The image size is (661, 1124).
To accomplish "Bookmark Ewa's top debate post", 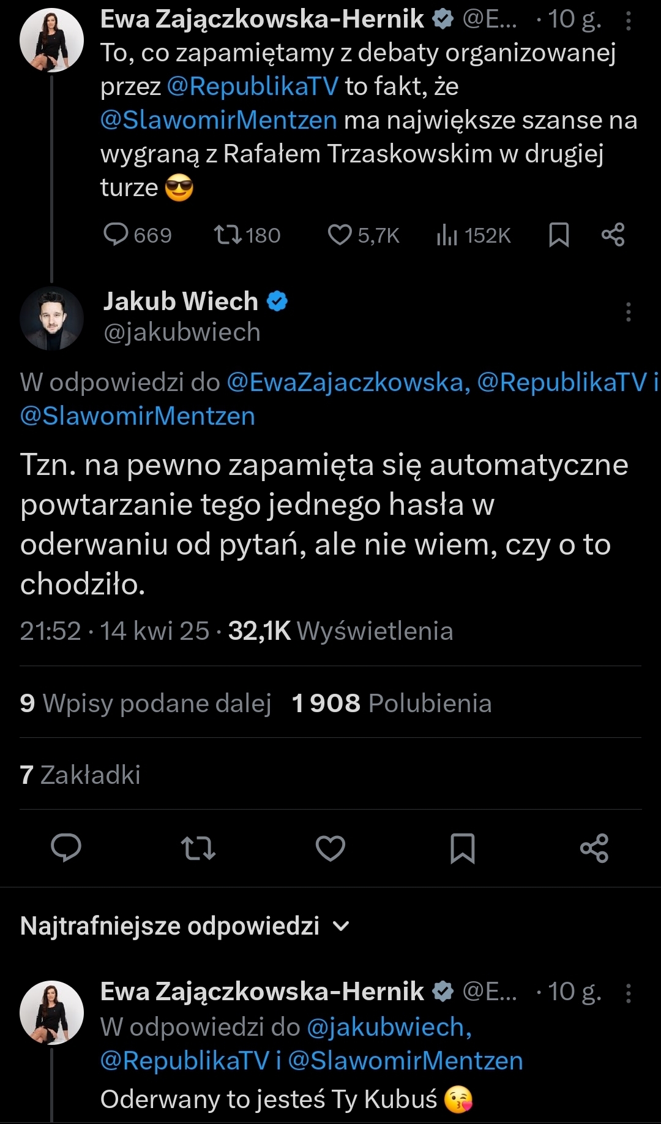I will (x=559, y=235).
